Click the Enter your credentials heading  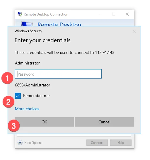coord(42,40)
